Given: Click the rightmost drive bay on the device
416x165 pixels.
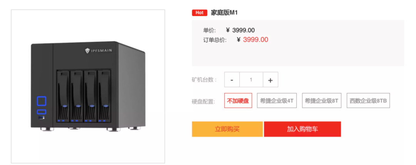Looking at the screenshot, I should [104, 96].
